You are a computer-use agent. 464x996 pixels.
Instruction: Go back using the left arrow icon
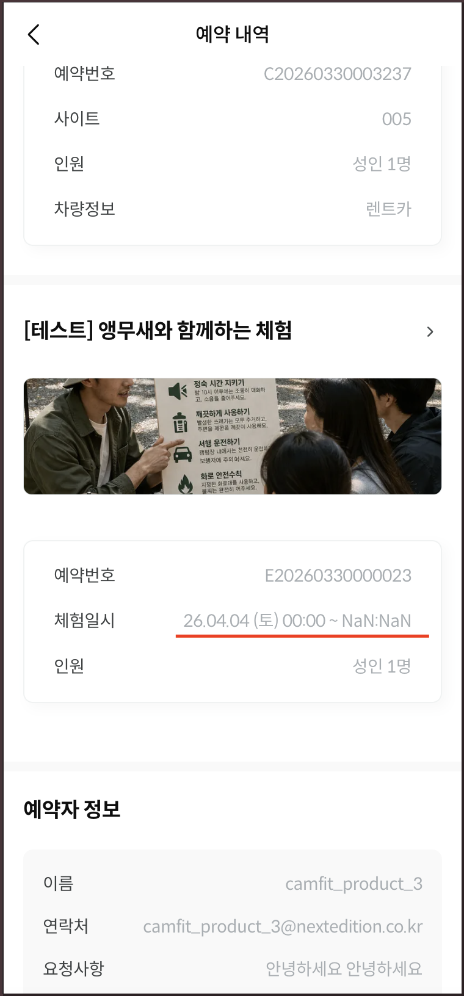pyautogui.click(x=34, y=35)
